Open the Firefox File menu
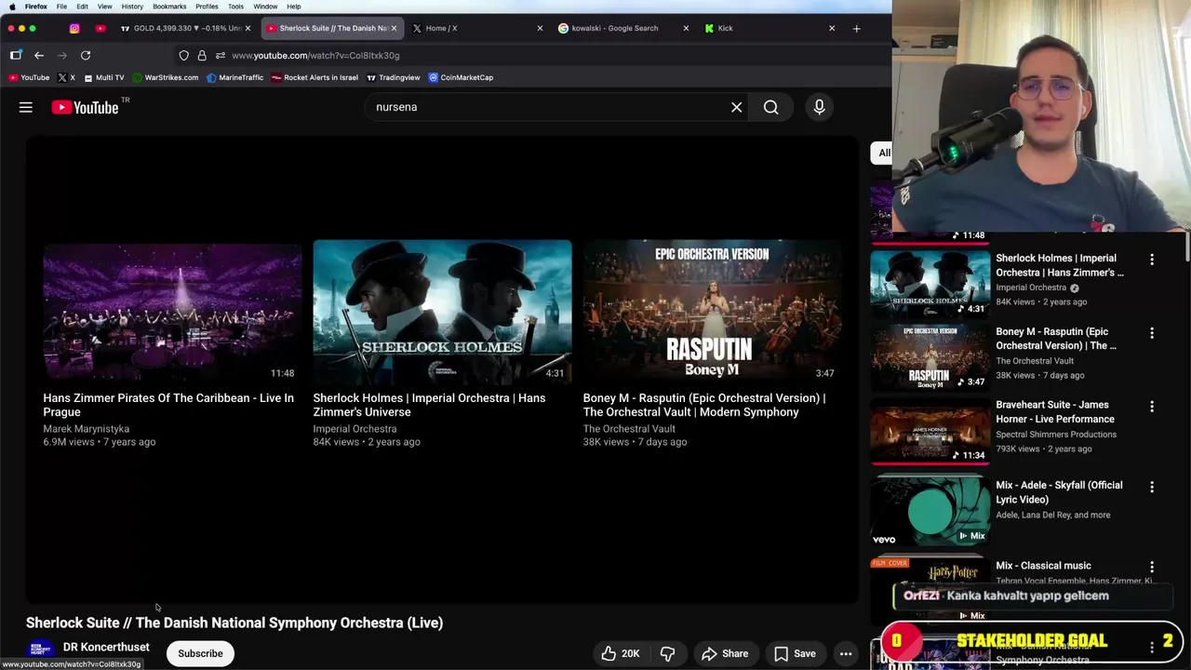This screenshot has width=1191, height=670. (61, 7)
